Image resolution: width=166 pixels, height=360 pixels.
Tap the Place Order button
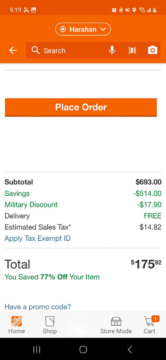[81, 107]
